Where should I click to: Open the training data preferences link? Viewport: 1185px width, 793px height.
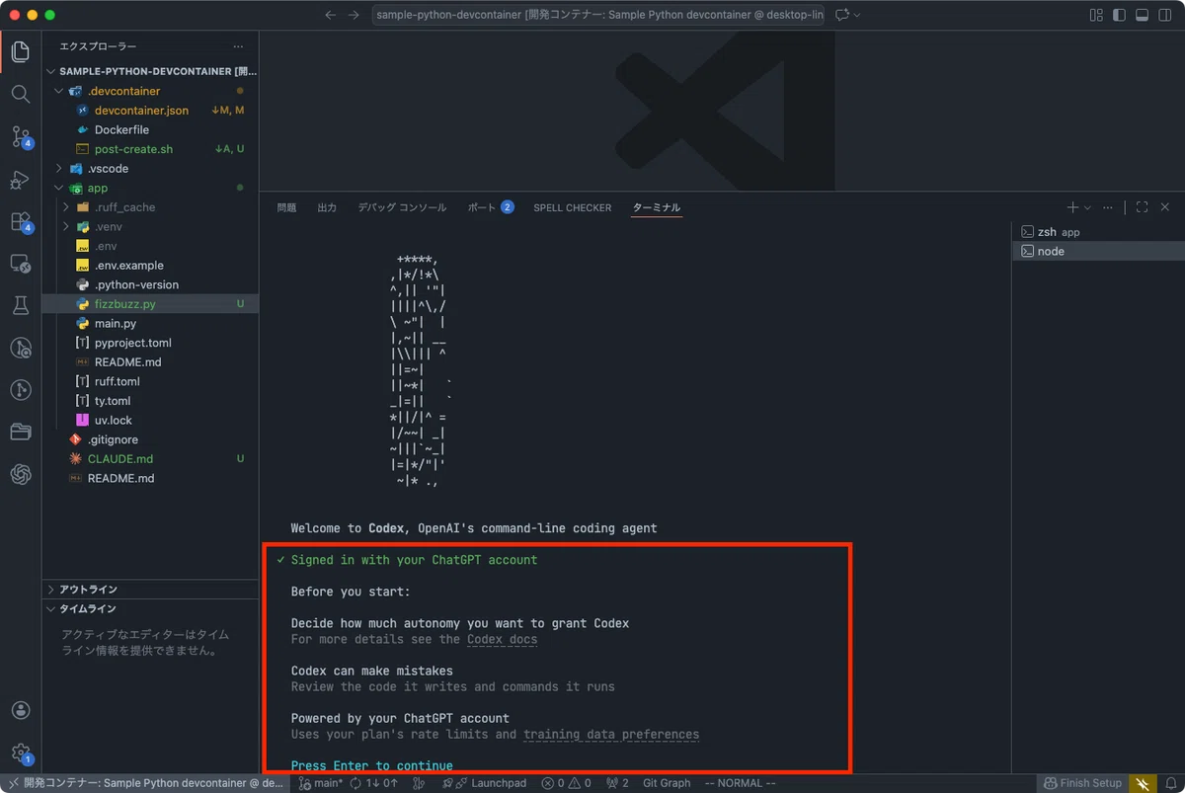coord(611,734)
